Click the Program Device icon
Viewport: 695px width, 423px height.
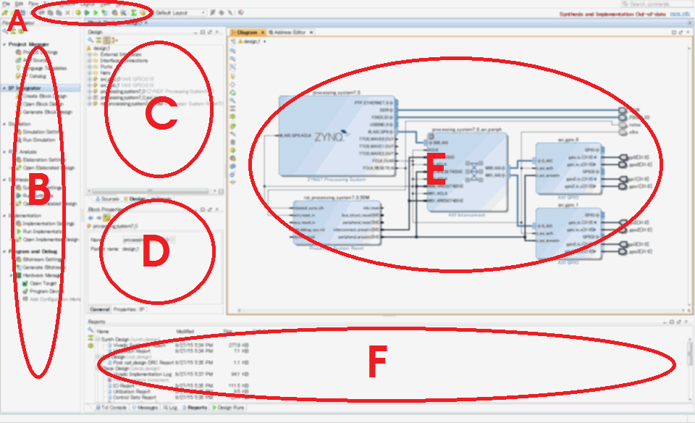[25, 291]
